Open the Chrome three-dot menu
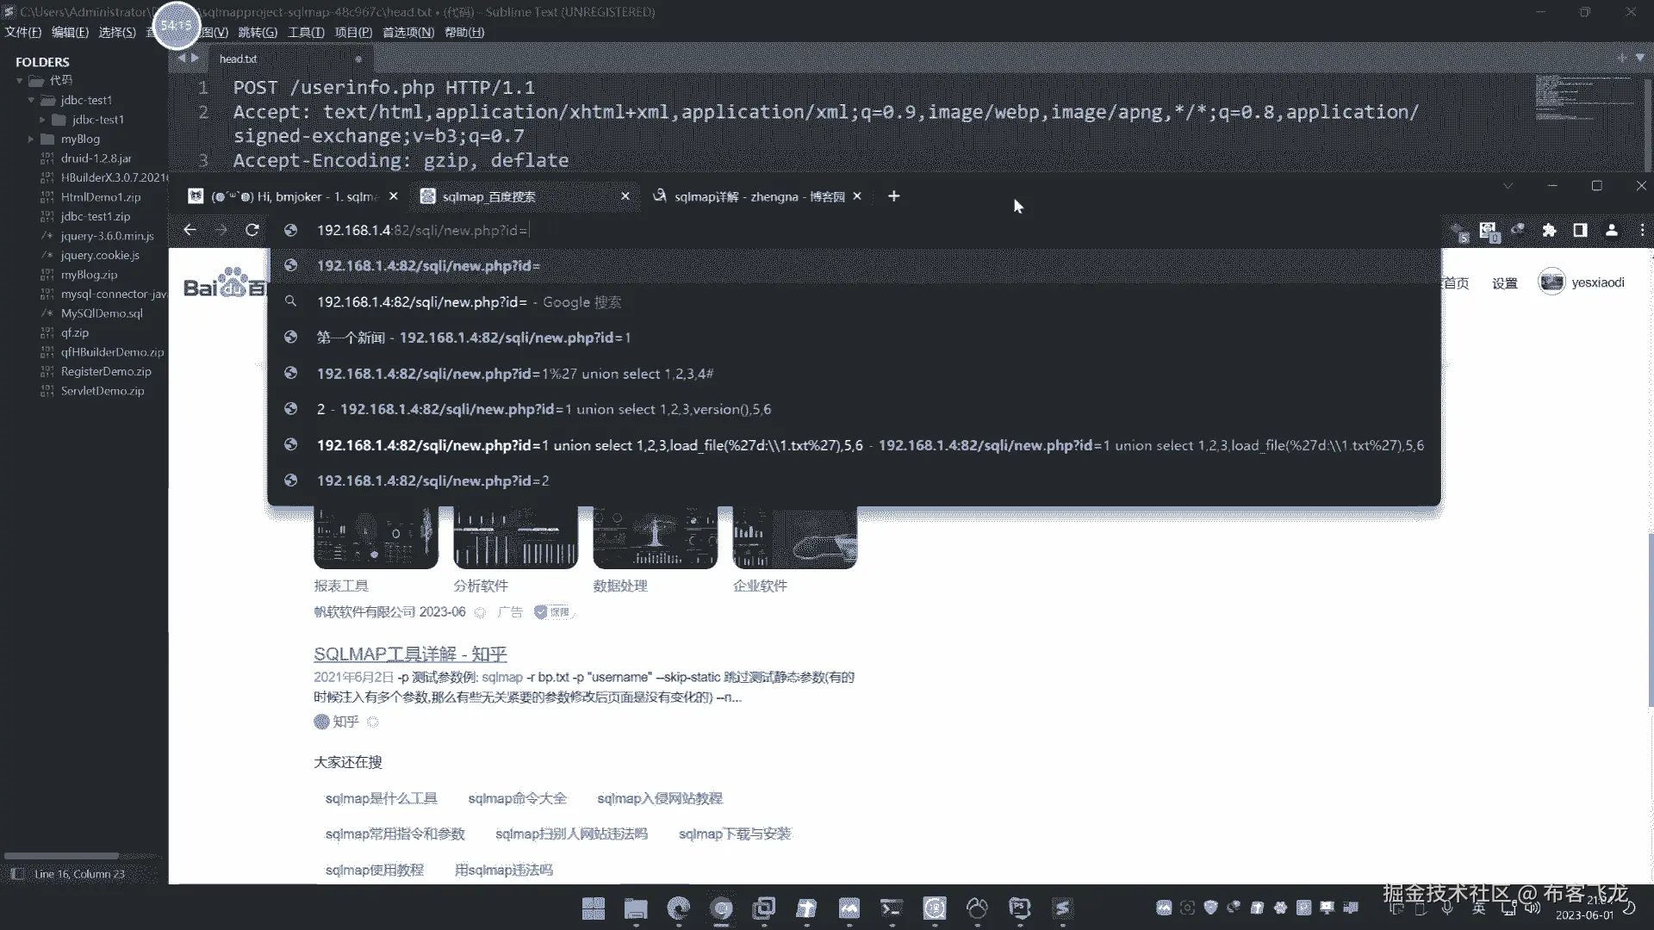Viewport: 1654px width, 930px height. [x=1642, y=230]
